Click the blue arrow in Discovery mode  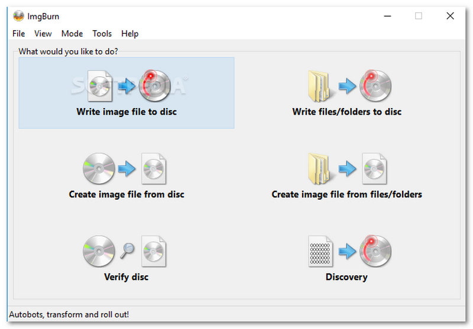(x=347, y=251)
